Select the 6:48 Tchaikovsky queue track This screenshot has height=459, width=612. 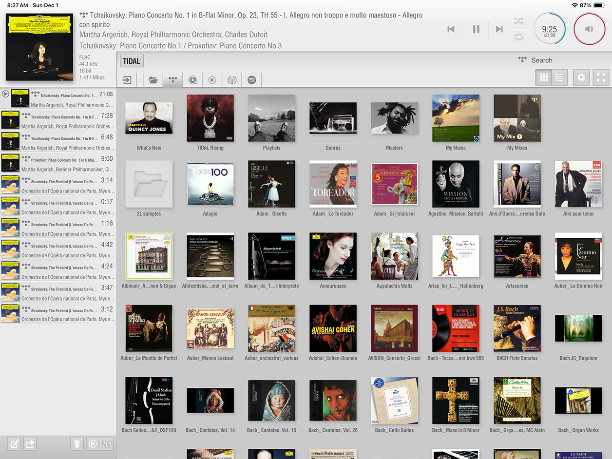[58, 142]
